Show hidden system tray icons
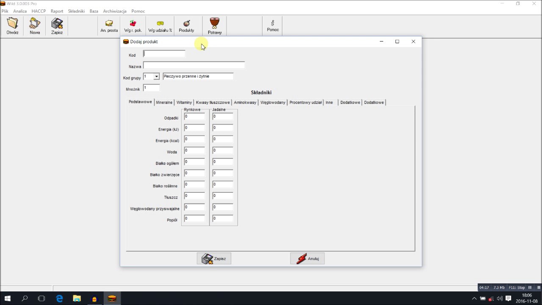The height and width of the screenshot is (305, 542). point(474,298)
